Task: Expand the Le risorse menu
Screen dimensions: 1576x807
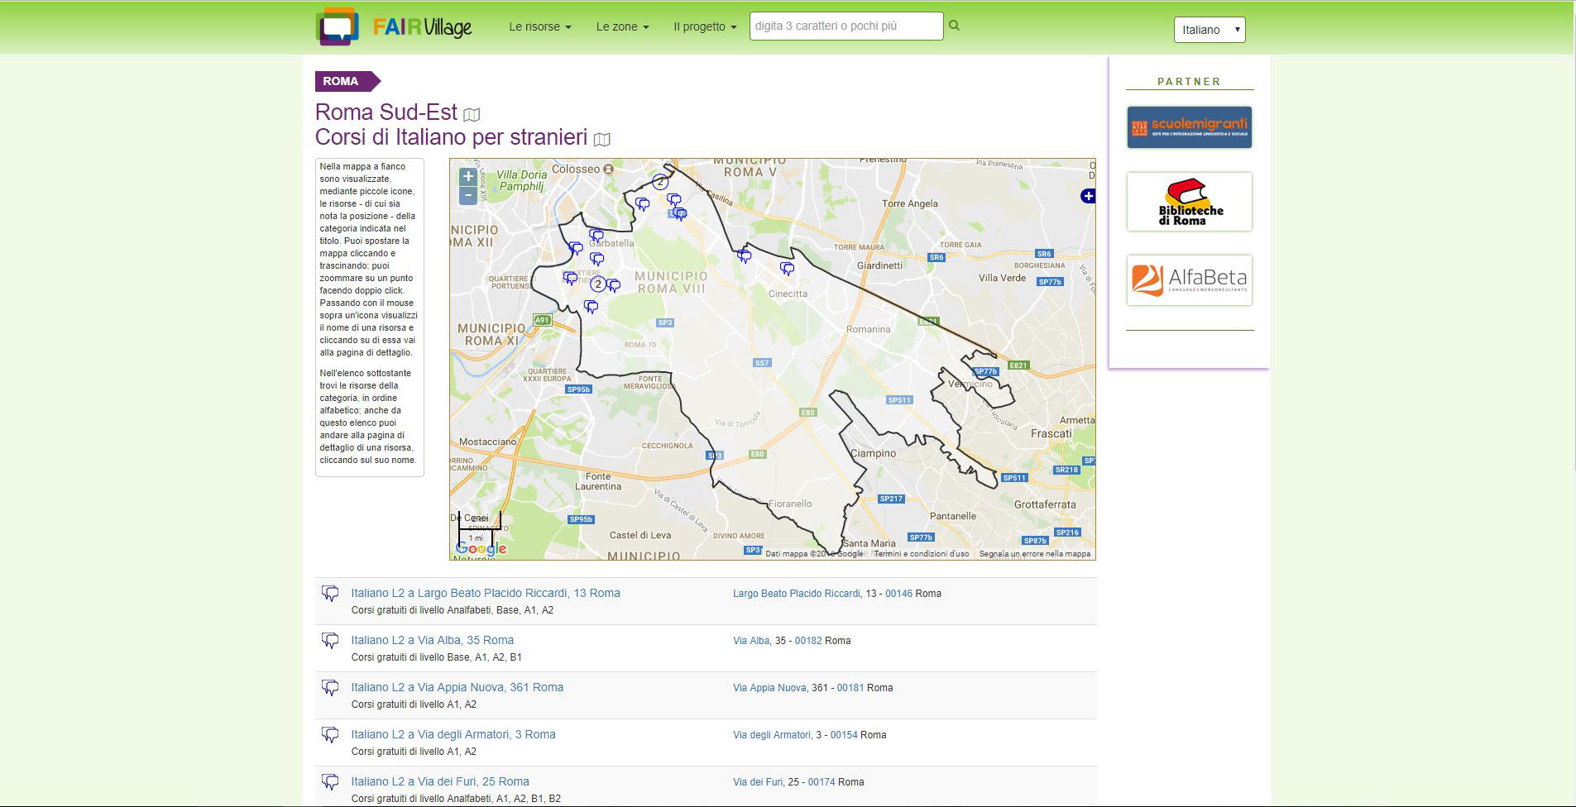Action: coord(540,26)
